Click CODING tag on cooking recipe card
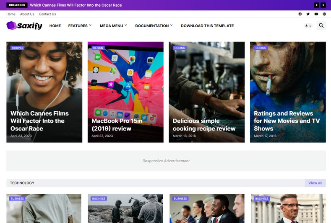Viewport: 331px width, 223px height. [180, 48]
